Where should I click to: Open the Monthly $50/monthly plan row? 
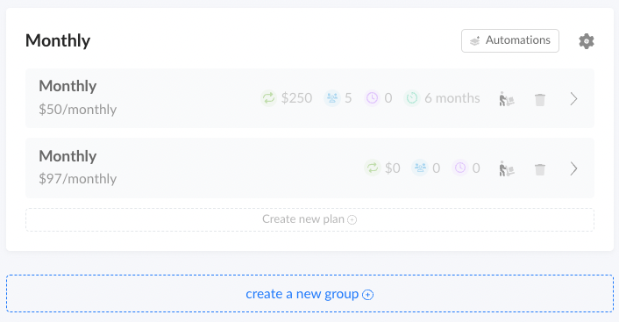click(309, 98)
